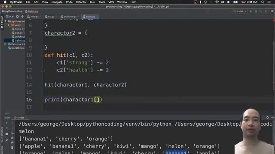Click line number 13 in the gutter
This screenshot has width=275, height=154.
click(29, 77)
